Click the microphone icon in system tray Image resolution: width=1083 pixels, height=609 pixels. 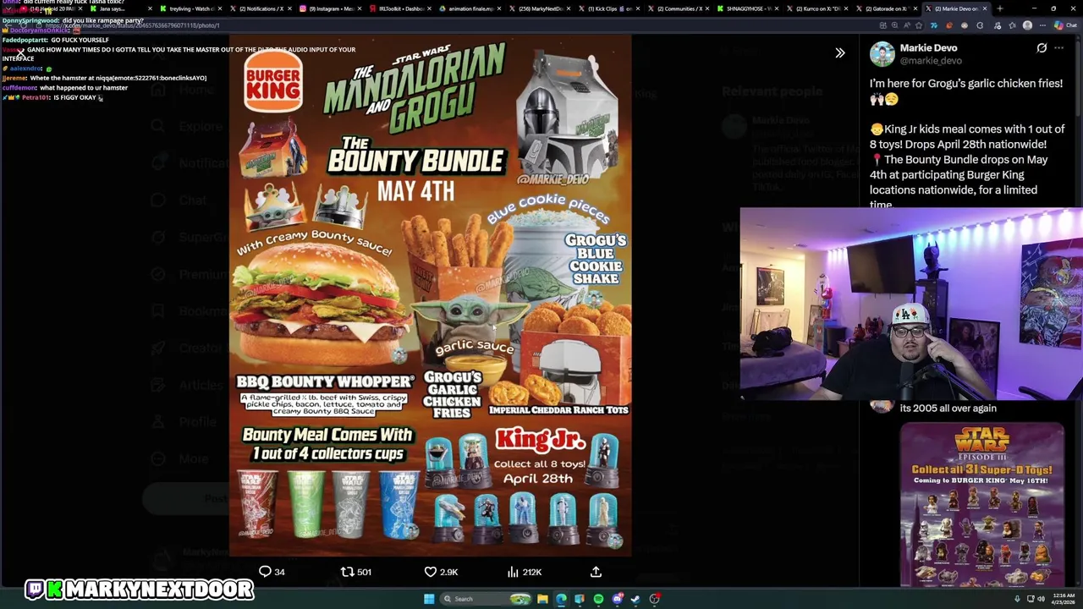point(1017,599)
